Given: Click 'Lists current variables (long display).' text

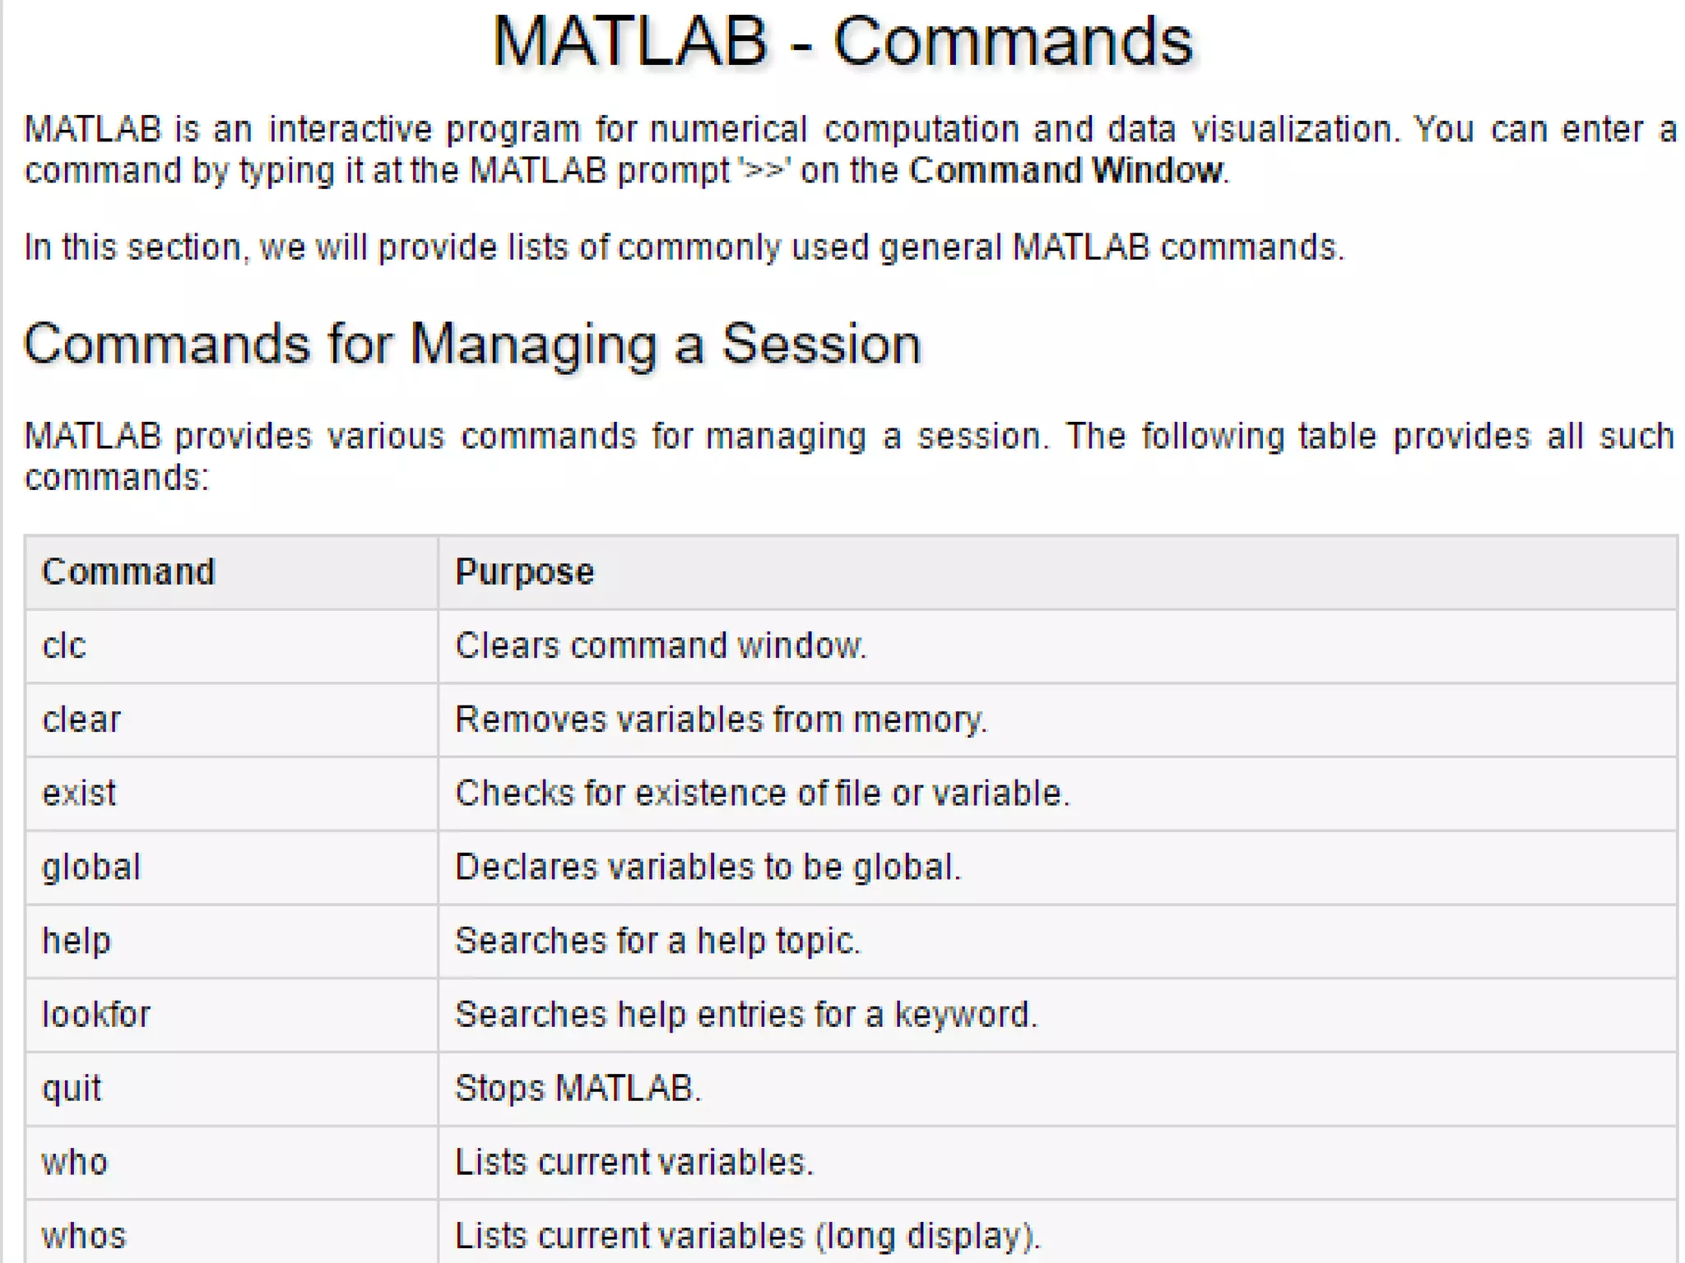Looking at the screenshot, I should [x=749, y=1236].
